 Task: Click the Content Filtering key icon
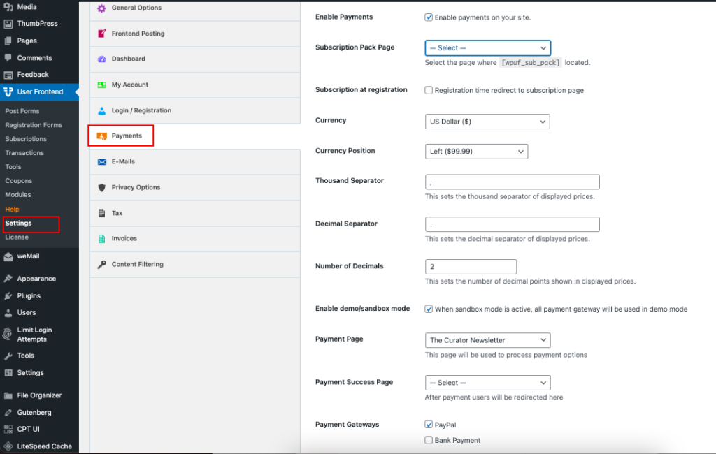tap(102, 264)
